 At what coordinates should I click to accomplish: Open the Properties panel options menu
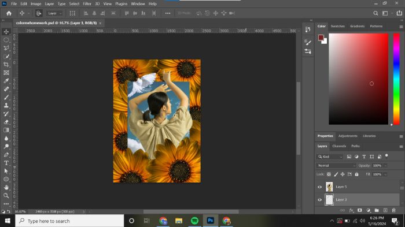(401, 136)
